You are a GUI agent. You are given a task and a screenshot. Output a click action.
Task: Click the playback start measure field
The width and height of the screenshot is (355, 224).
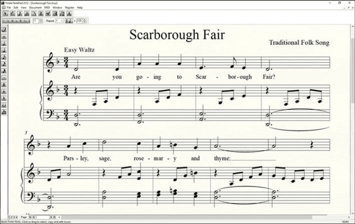tap(36, 21)
